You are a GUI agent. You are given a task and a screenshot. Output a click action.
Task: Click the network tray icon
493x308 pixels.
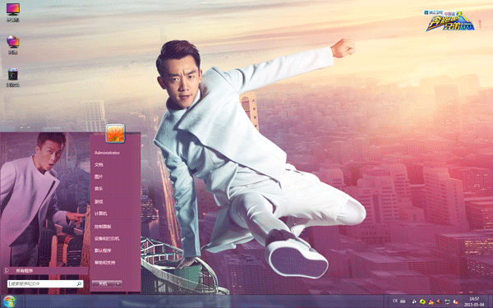448,302
